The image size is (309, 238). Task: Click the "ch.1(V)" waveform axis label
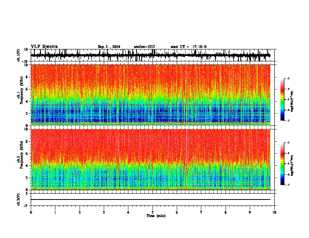tap(19, 55)
